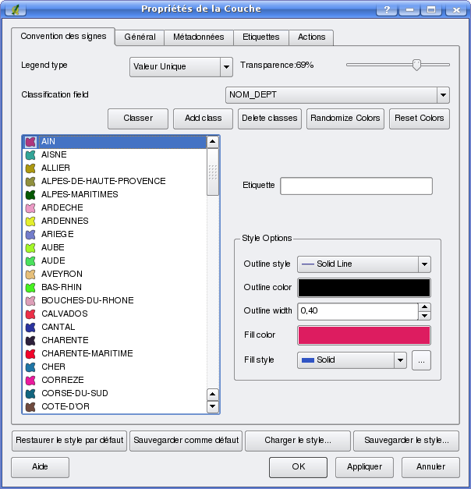Click the CALVADOS red symbol icon
471x489 pixels.
[x=31, y=314]
